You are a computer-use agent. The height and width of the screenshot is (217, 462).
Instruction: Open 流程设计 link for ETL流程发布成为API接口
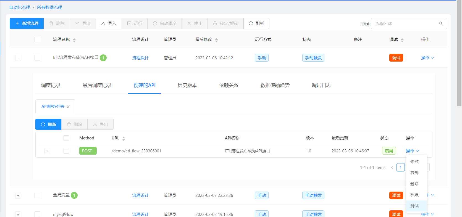coord(140,58)
